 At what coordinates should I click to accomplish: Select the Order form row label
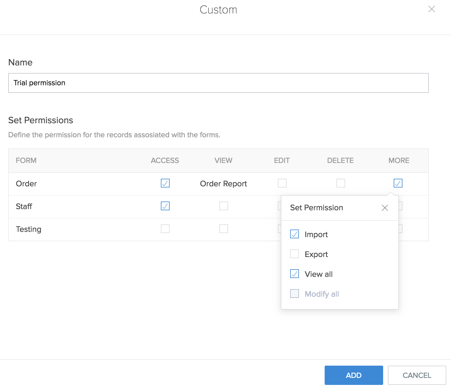point(26,184)
